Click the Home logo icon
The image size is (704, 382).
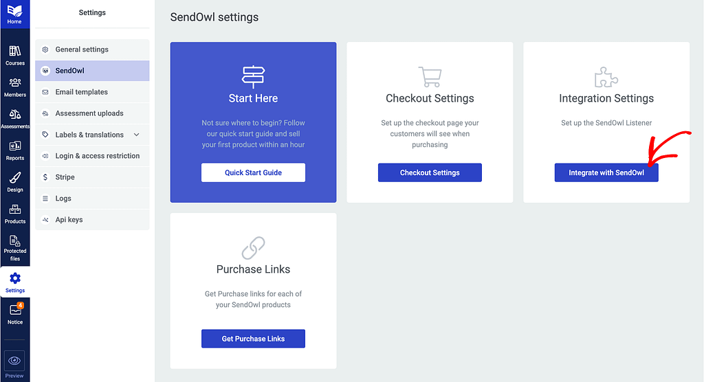point(14,14)
